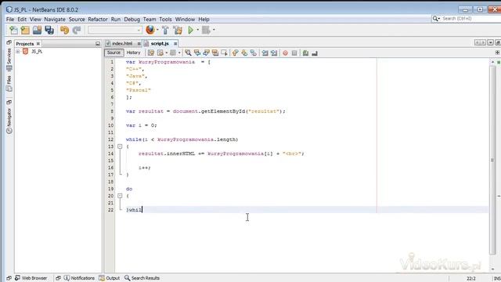
Task: Click the Find Previous Occurrence icon
Action: click(197, 52)
